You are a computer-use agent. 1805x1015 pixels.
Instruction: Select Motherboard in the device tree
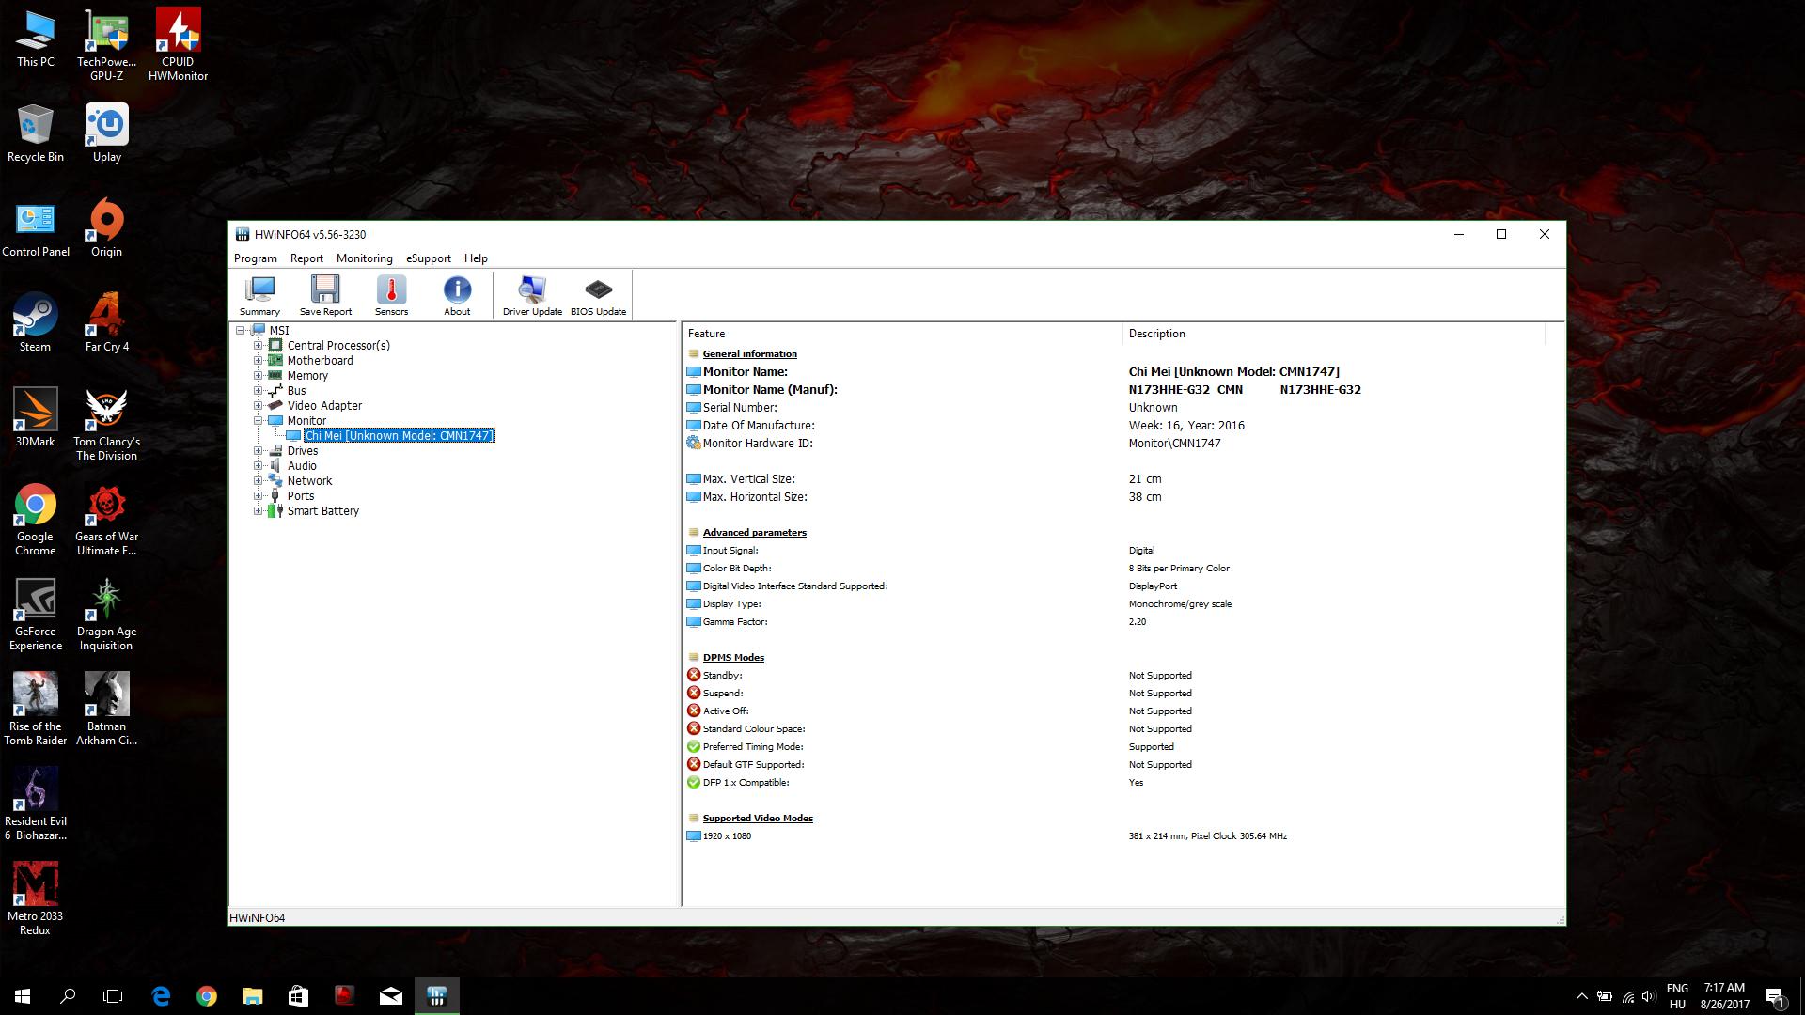pos(320,361)
